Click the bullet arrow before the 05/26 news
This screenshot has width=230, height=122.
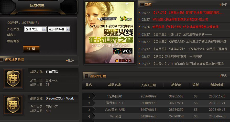[x=139, y=27]
